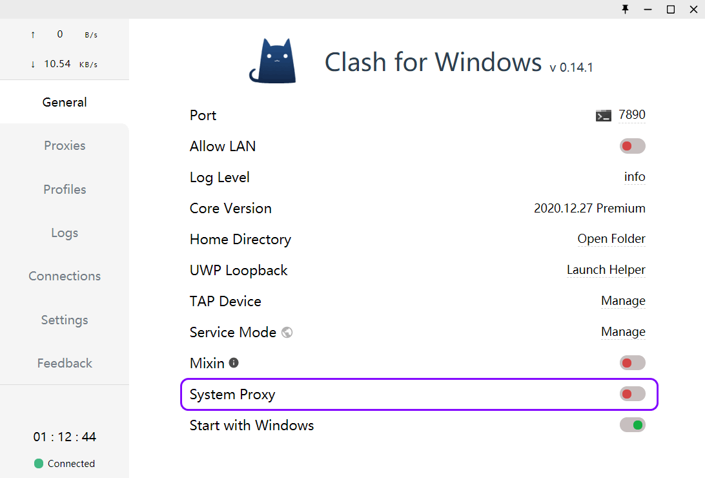Click the globe icon beside Service Mode

click(x=287, y=333)
